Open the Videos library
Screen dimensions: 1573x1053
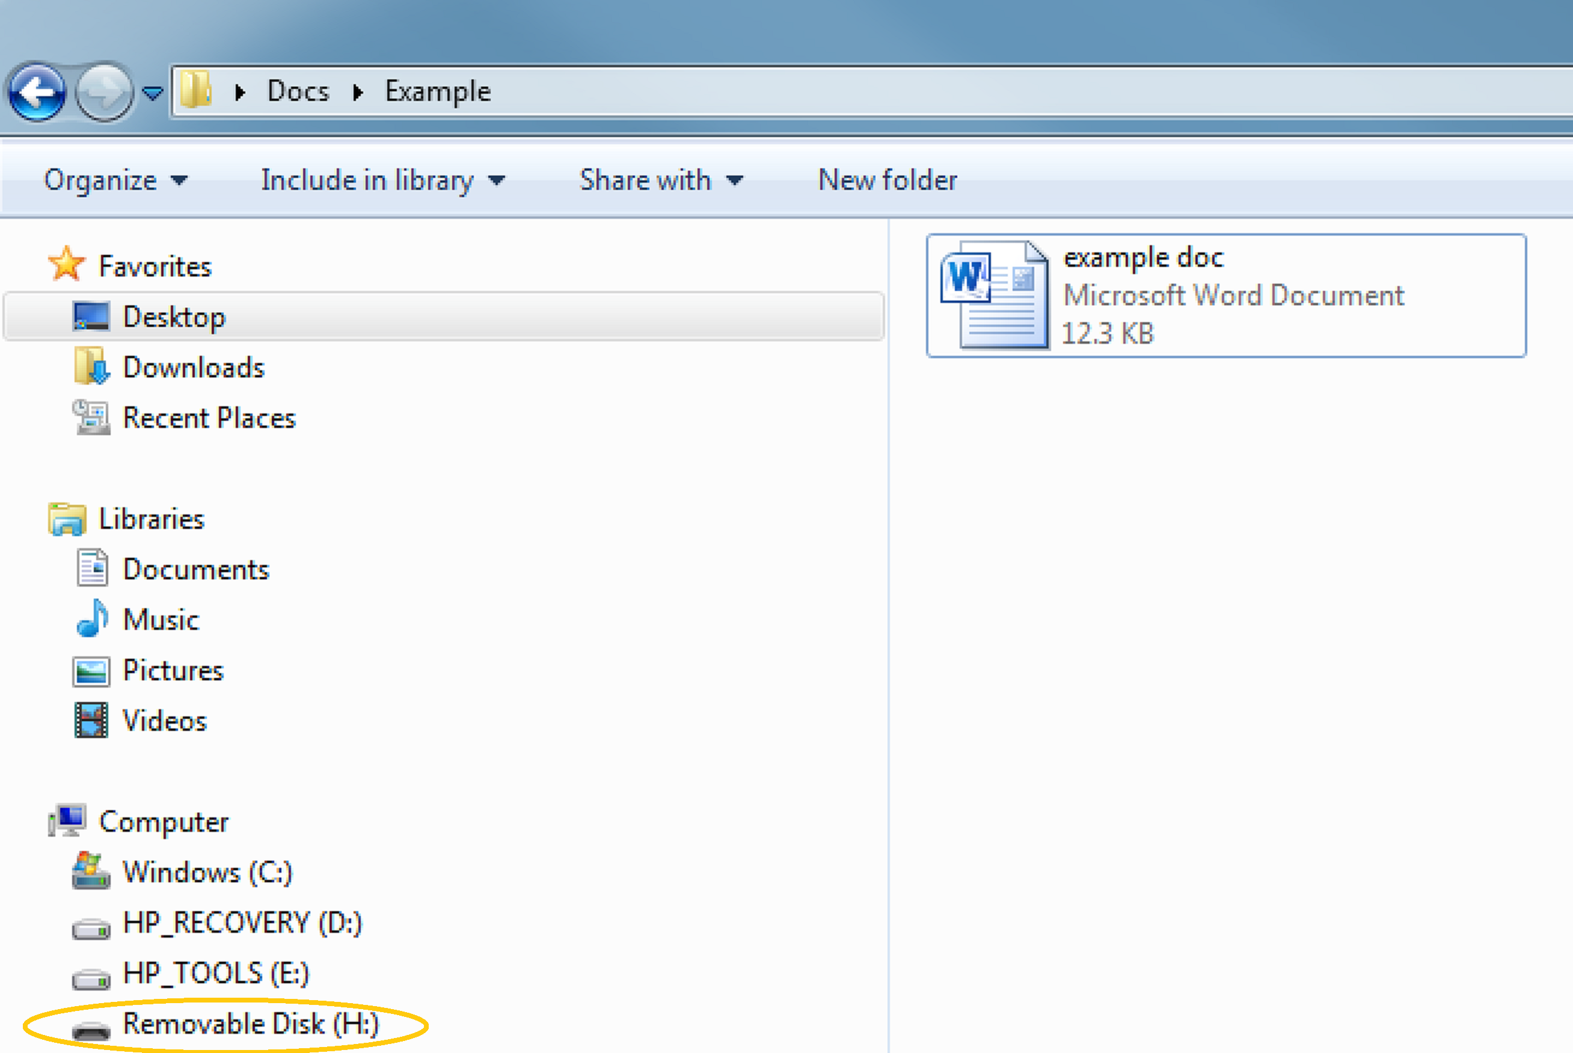165,721
